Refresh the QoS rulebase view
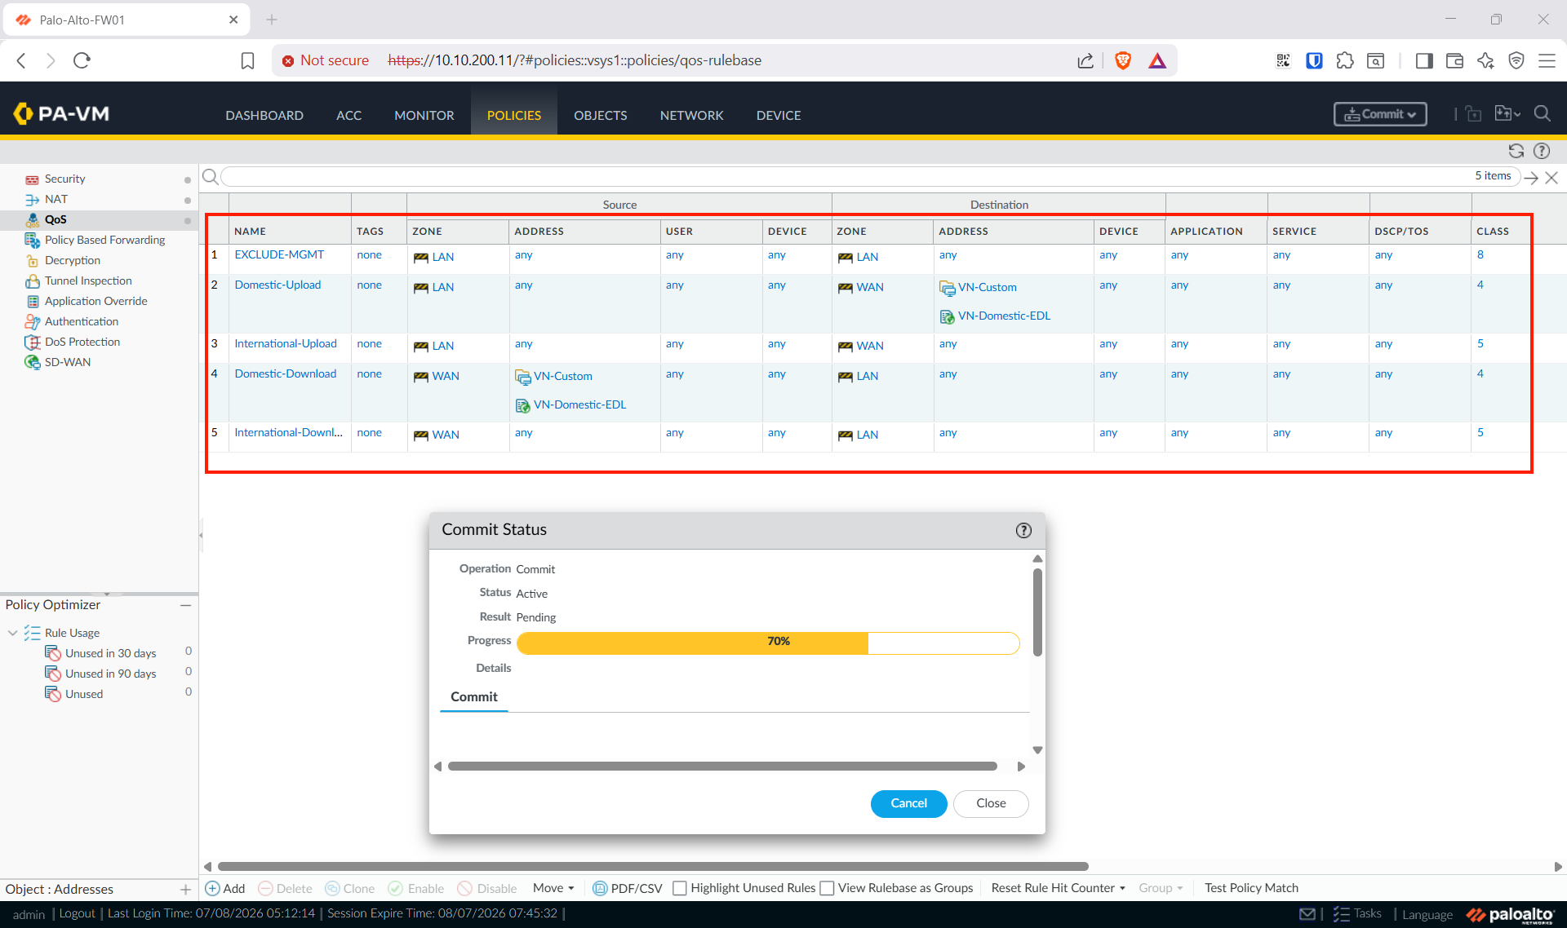 1516,151
